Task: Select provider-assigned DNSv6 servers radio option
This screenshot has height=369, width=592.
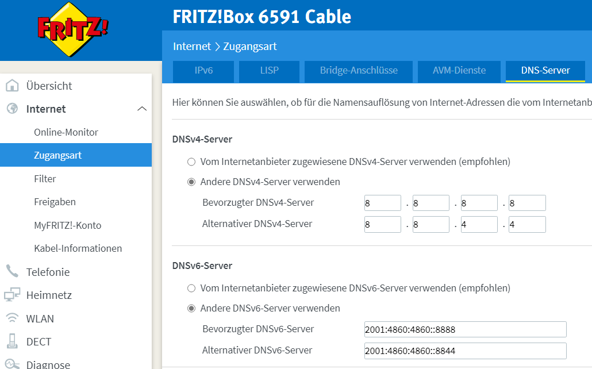Action: point(191,289)
